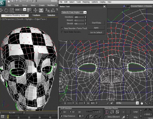Click the Redo arrow in main toolbar
The height and width of the screenshot is (119, 153).
(27, 1)
